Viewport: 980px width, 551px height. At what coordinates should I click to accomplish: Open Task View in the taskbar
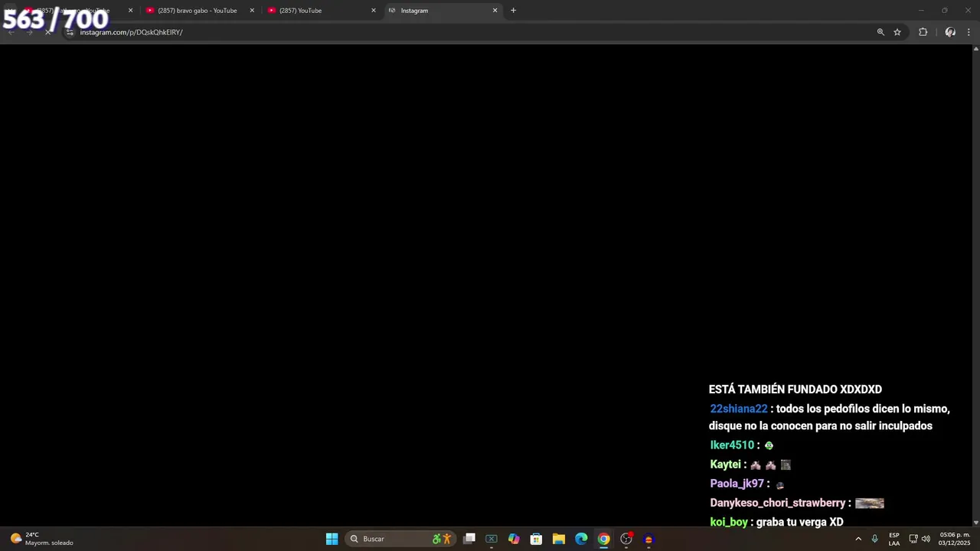(469, 539)
